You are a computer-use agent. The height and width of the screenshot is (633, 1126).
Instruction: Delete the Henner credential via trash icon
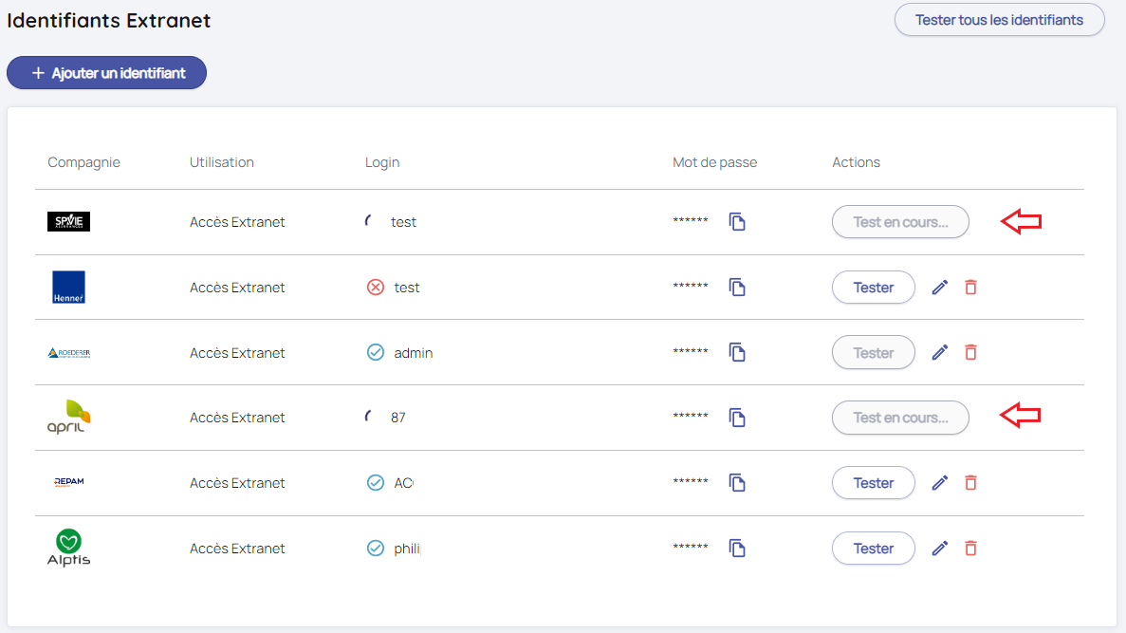[x=970, y=288]
